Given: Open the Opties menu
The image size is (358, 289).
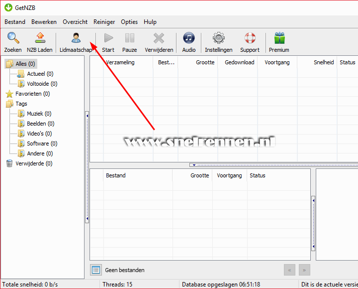Looking at the screenshot, I should tap(129, 22).
